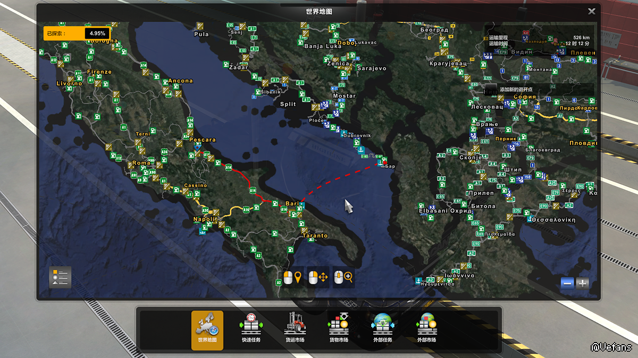Click the explored 4.95% progress indicator
Image resolution: width=638 pixels, height=358 pixels.
77,33
